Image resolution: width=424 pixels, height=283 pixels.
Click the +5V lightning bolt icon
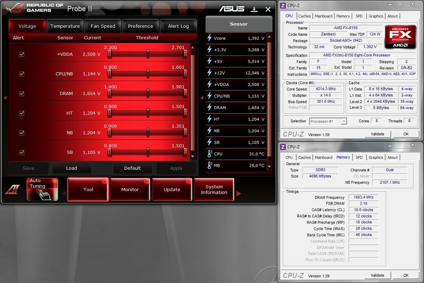(x=209, y=61)
